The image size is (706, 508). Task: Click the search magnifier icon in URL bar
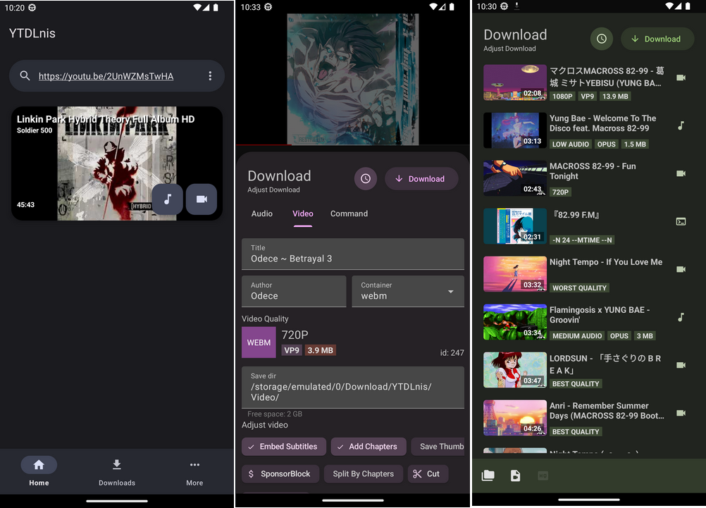[x=25, y=76]
